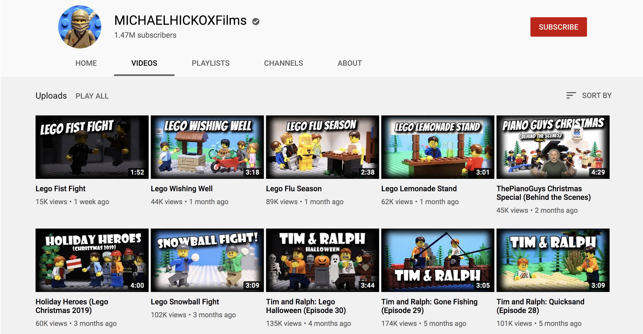Open the Quicksand episode thumbnail
The height and width of the screenshot is (334, 643).
tap(553, 260)
